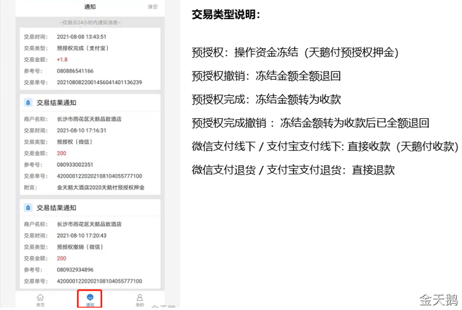This screenshot has height=310, width=462.
Task: Click the 预授权撤销：冻结金额全额退回 line
Action: point(266,76)
